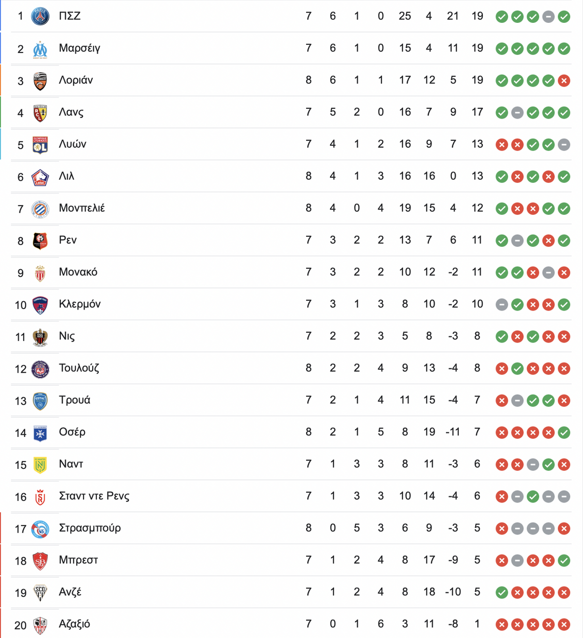Select the Σταντ ντε Ρενς team name

pyautogui.click(x=94, y=496)
